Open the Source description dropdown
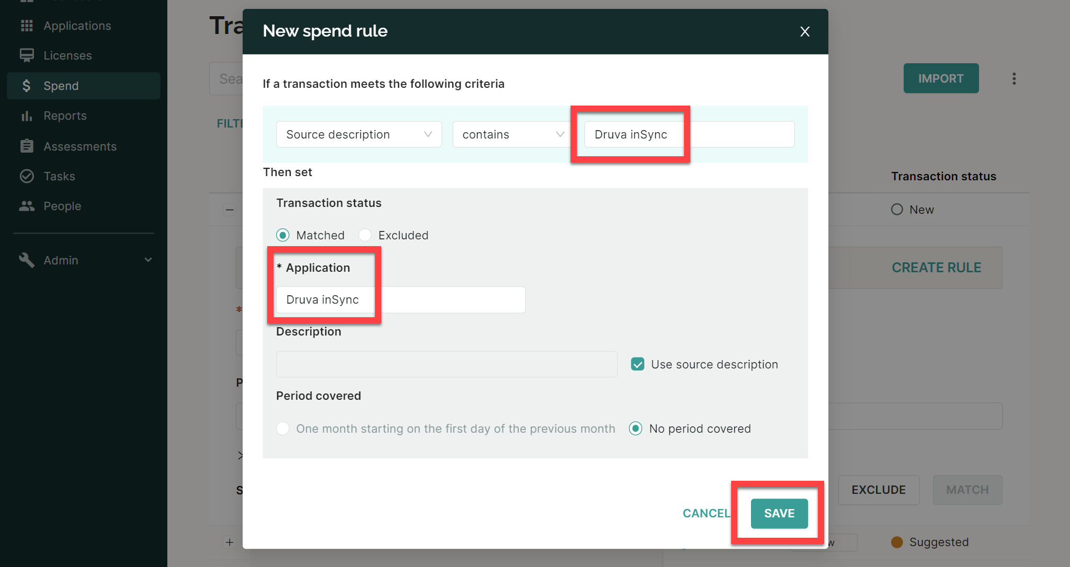Screen dimensions: 1070x567 [x=359, y=134]
